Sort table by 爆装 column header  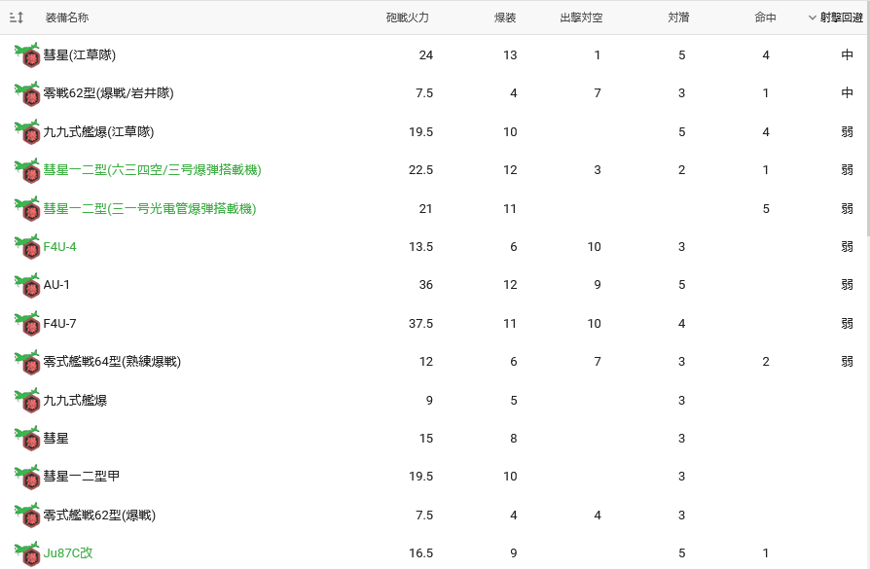(505, 18)
